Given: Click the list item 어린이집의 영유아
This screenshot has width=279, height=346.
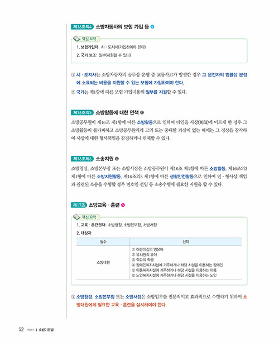Looking at the screenshot, I should 148,249.
